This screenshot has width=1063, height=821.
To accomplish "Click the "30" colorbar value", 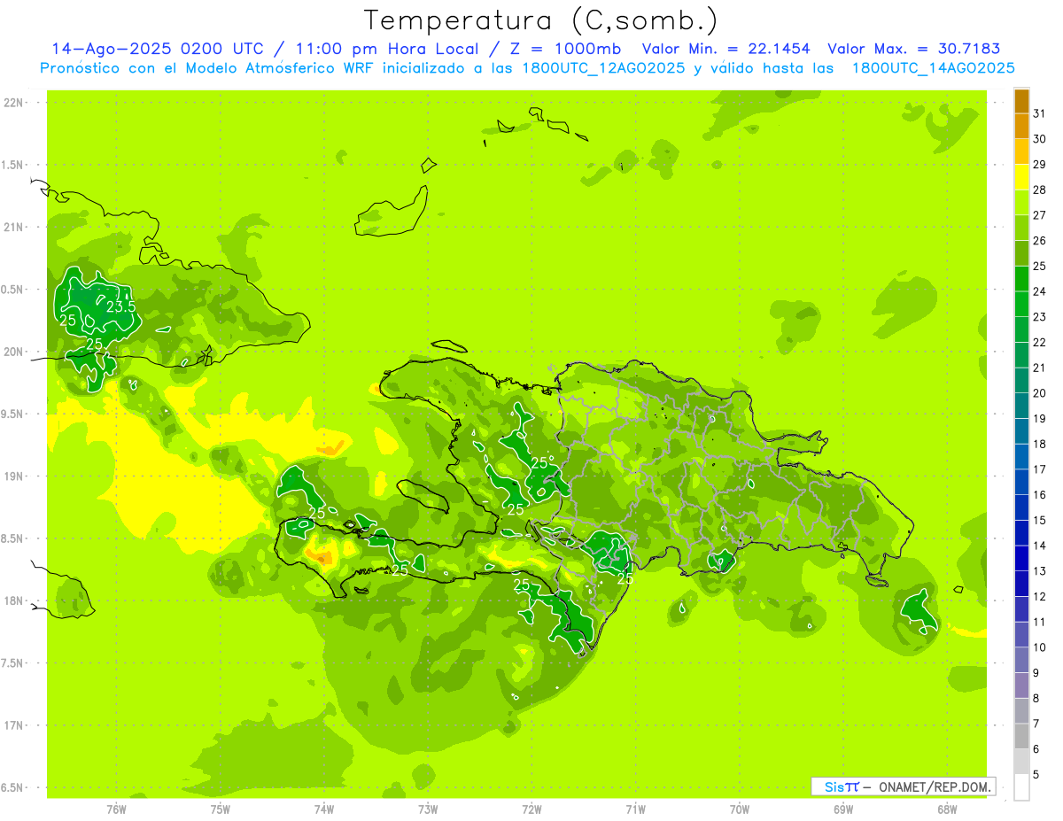I will [x=1040, y=139].
